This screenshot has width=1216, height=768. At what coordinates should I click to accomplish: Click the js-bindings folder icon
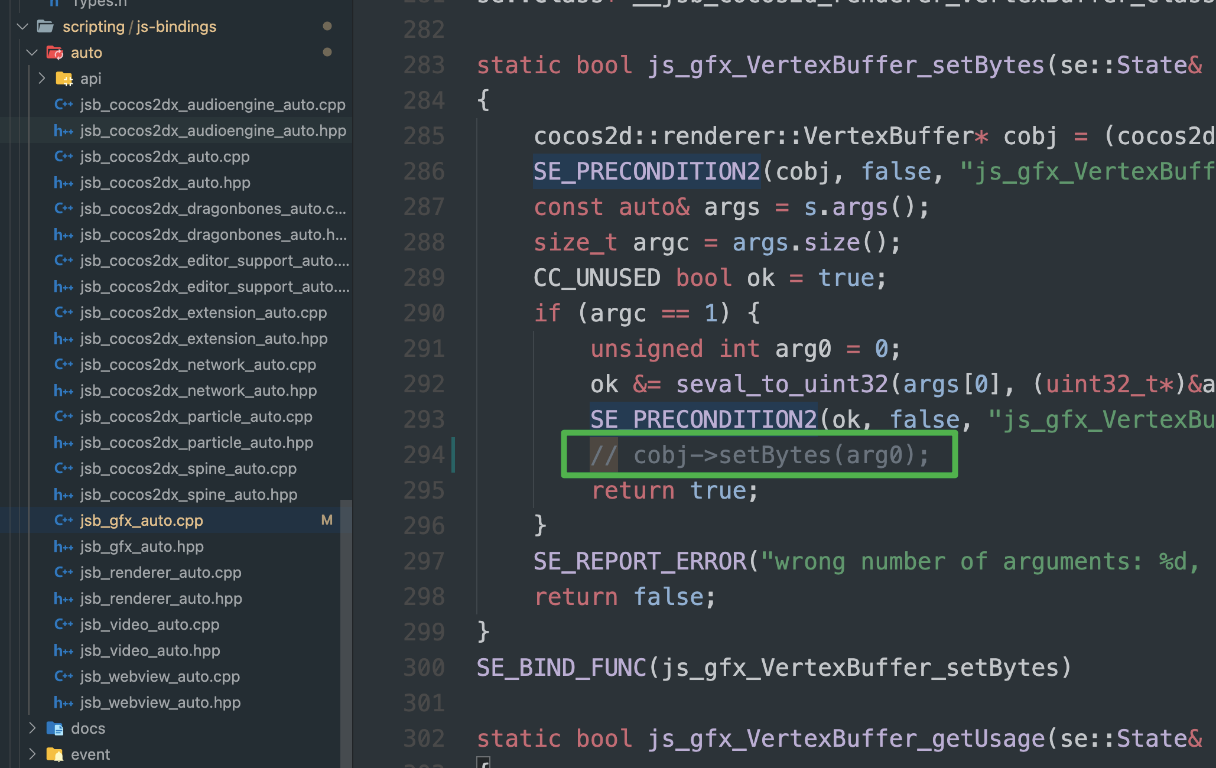[44, 27]
